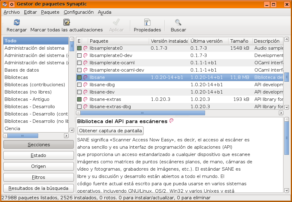Click package list scroll-up arrow
Screen dimensions: 292x202
287,39
